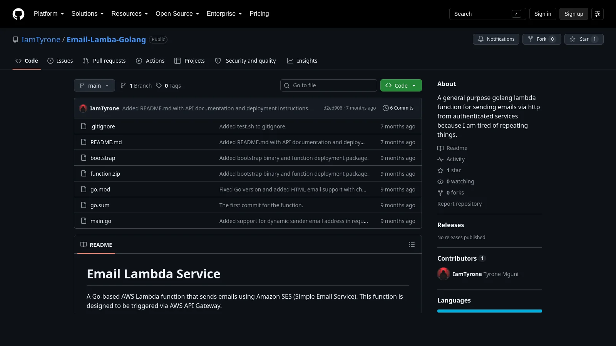Open the Security and quality tab
The height and width of the screenshot is (346, 616).
pos(245,61)
